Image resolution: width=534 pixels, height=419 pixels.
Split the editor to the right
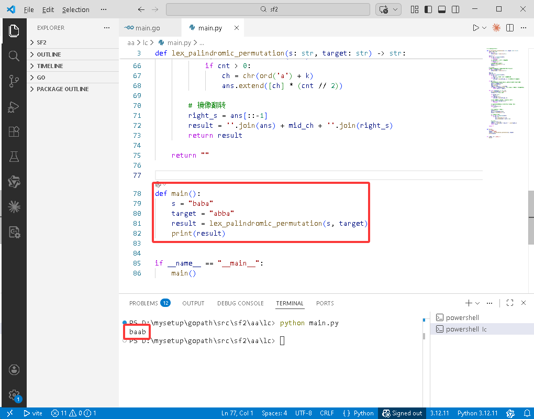[x=510, y=28]
